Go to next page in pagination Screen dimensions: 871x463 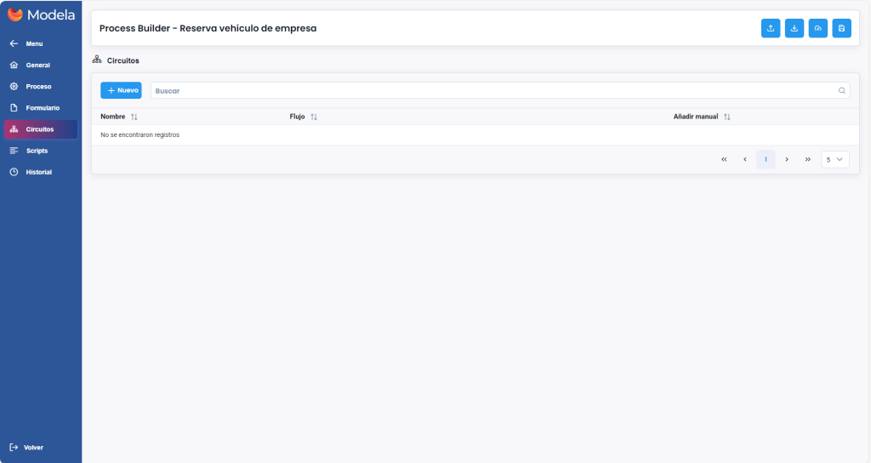coord(787,159)
